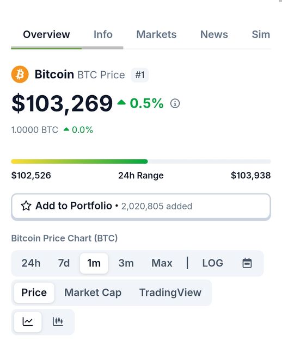Click the #1 rank badge
282x348 pixels.
[140, 75]
